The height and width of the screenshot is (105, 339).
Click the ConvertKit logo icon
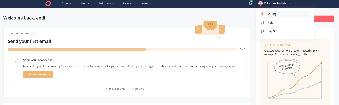(x=48, y=3)
